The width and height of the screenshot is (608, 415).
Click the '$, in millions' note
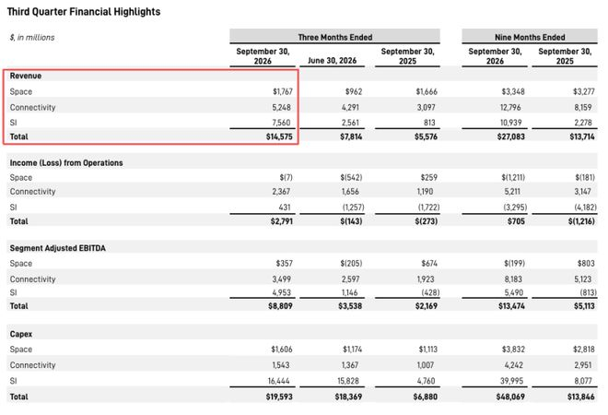click(32, 37)
